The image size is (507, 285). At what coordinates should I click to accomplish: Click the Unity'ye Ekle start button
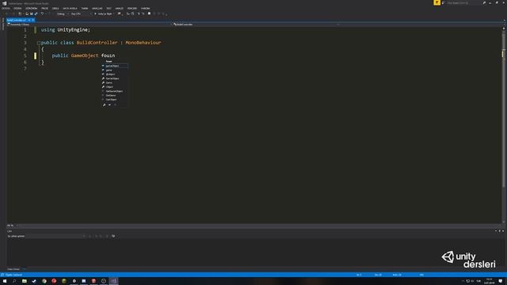(x=104, y=14)
